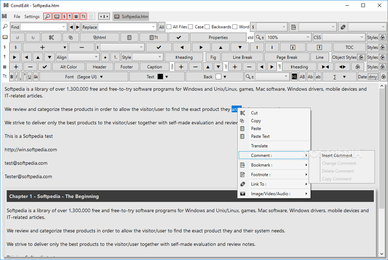Open the Find combo box dropdown

click(x=63, y=27)
